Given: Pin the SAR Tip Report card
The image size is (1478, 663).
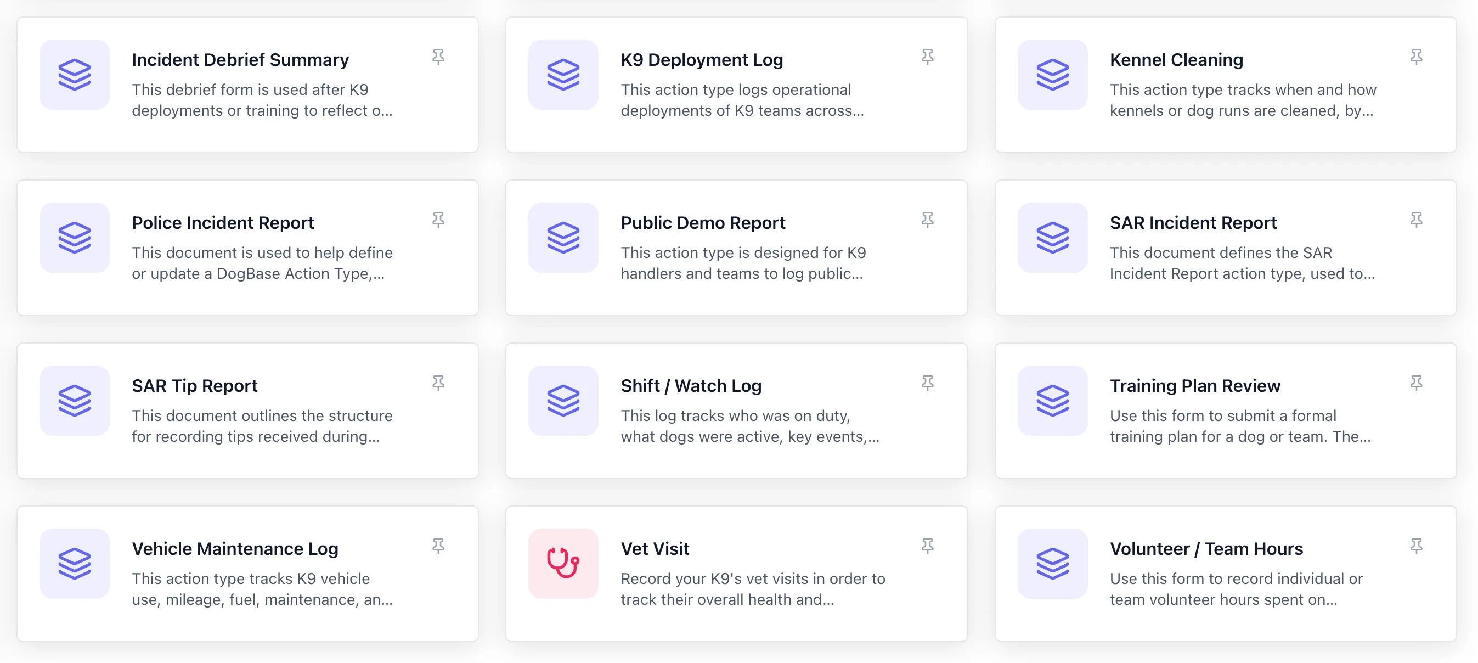Looking at the screenshot, I should (438, 383).
